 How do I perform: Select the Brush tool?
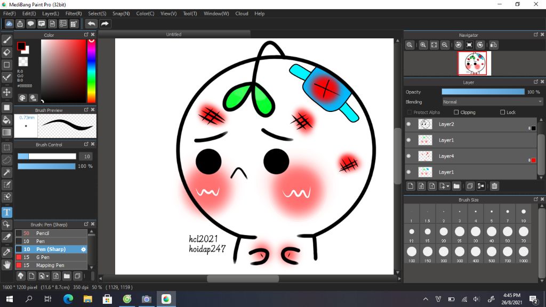point(6,40)
